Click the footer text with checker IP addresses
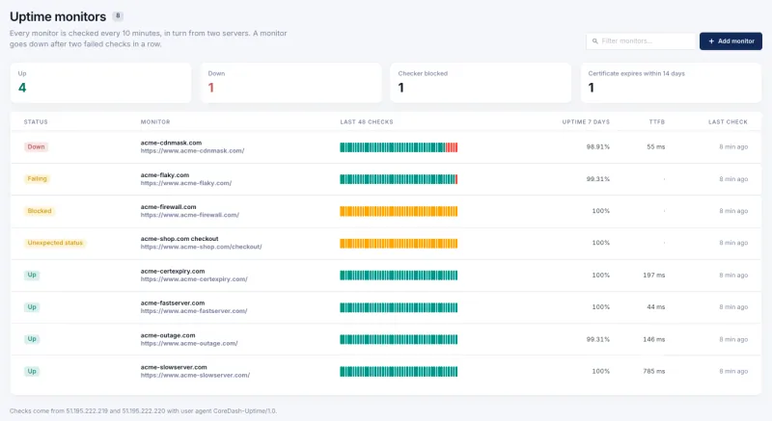Viewport: 772px width, 421px height. [x=143, y=410]
